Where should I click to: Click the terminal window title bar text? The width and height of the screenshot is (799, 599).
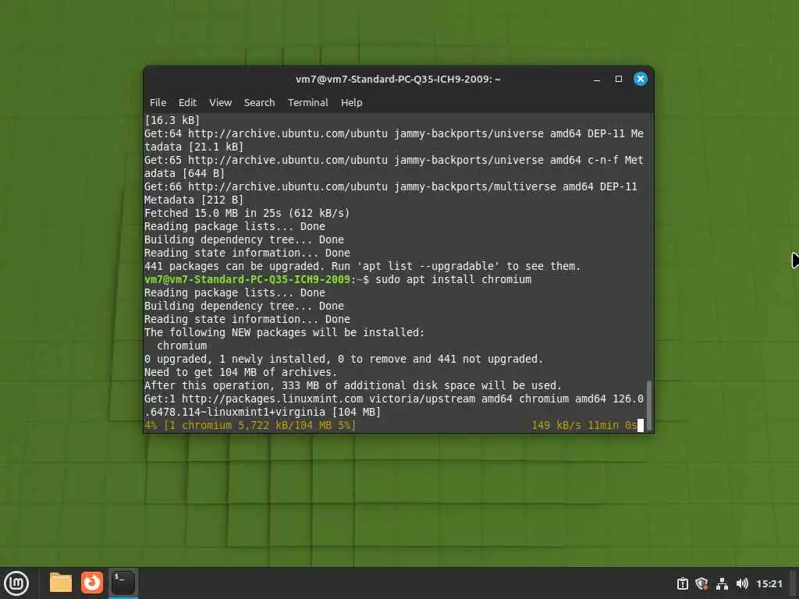click(398, 79)
